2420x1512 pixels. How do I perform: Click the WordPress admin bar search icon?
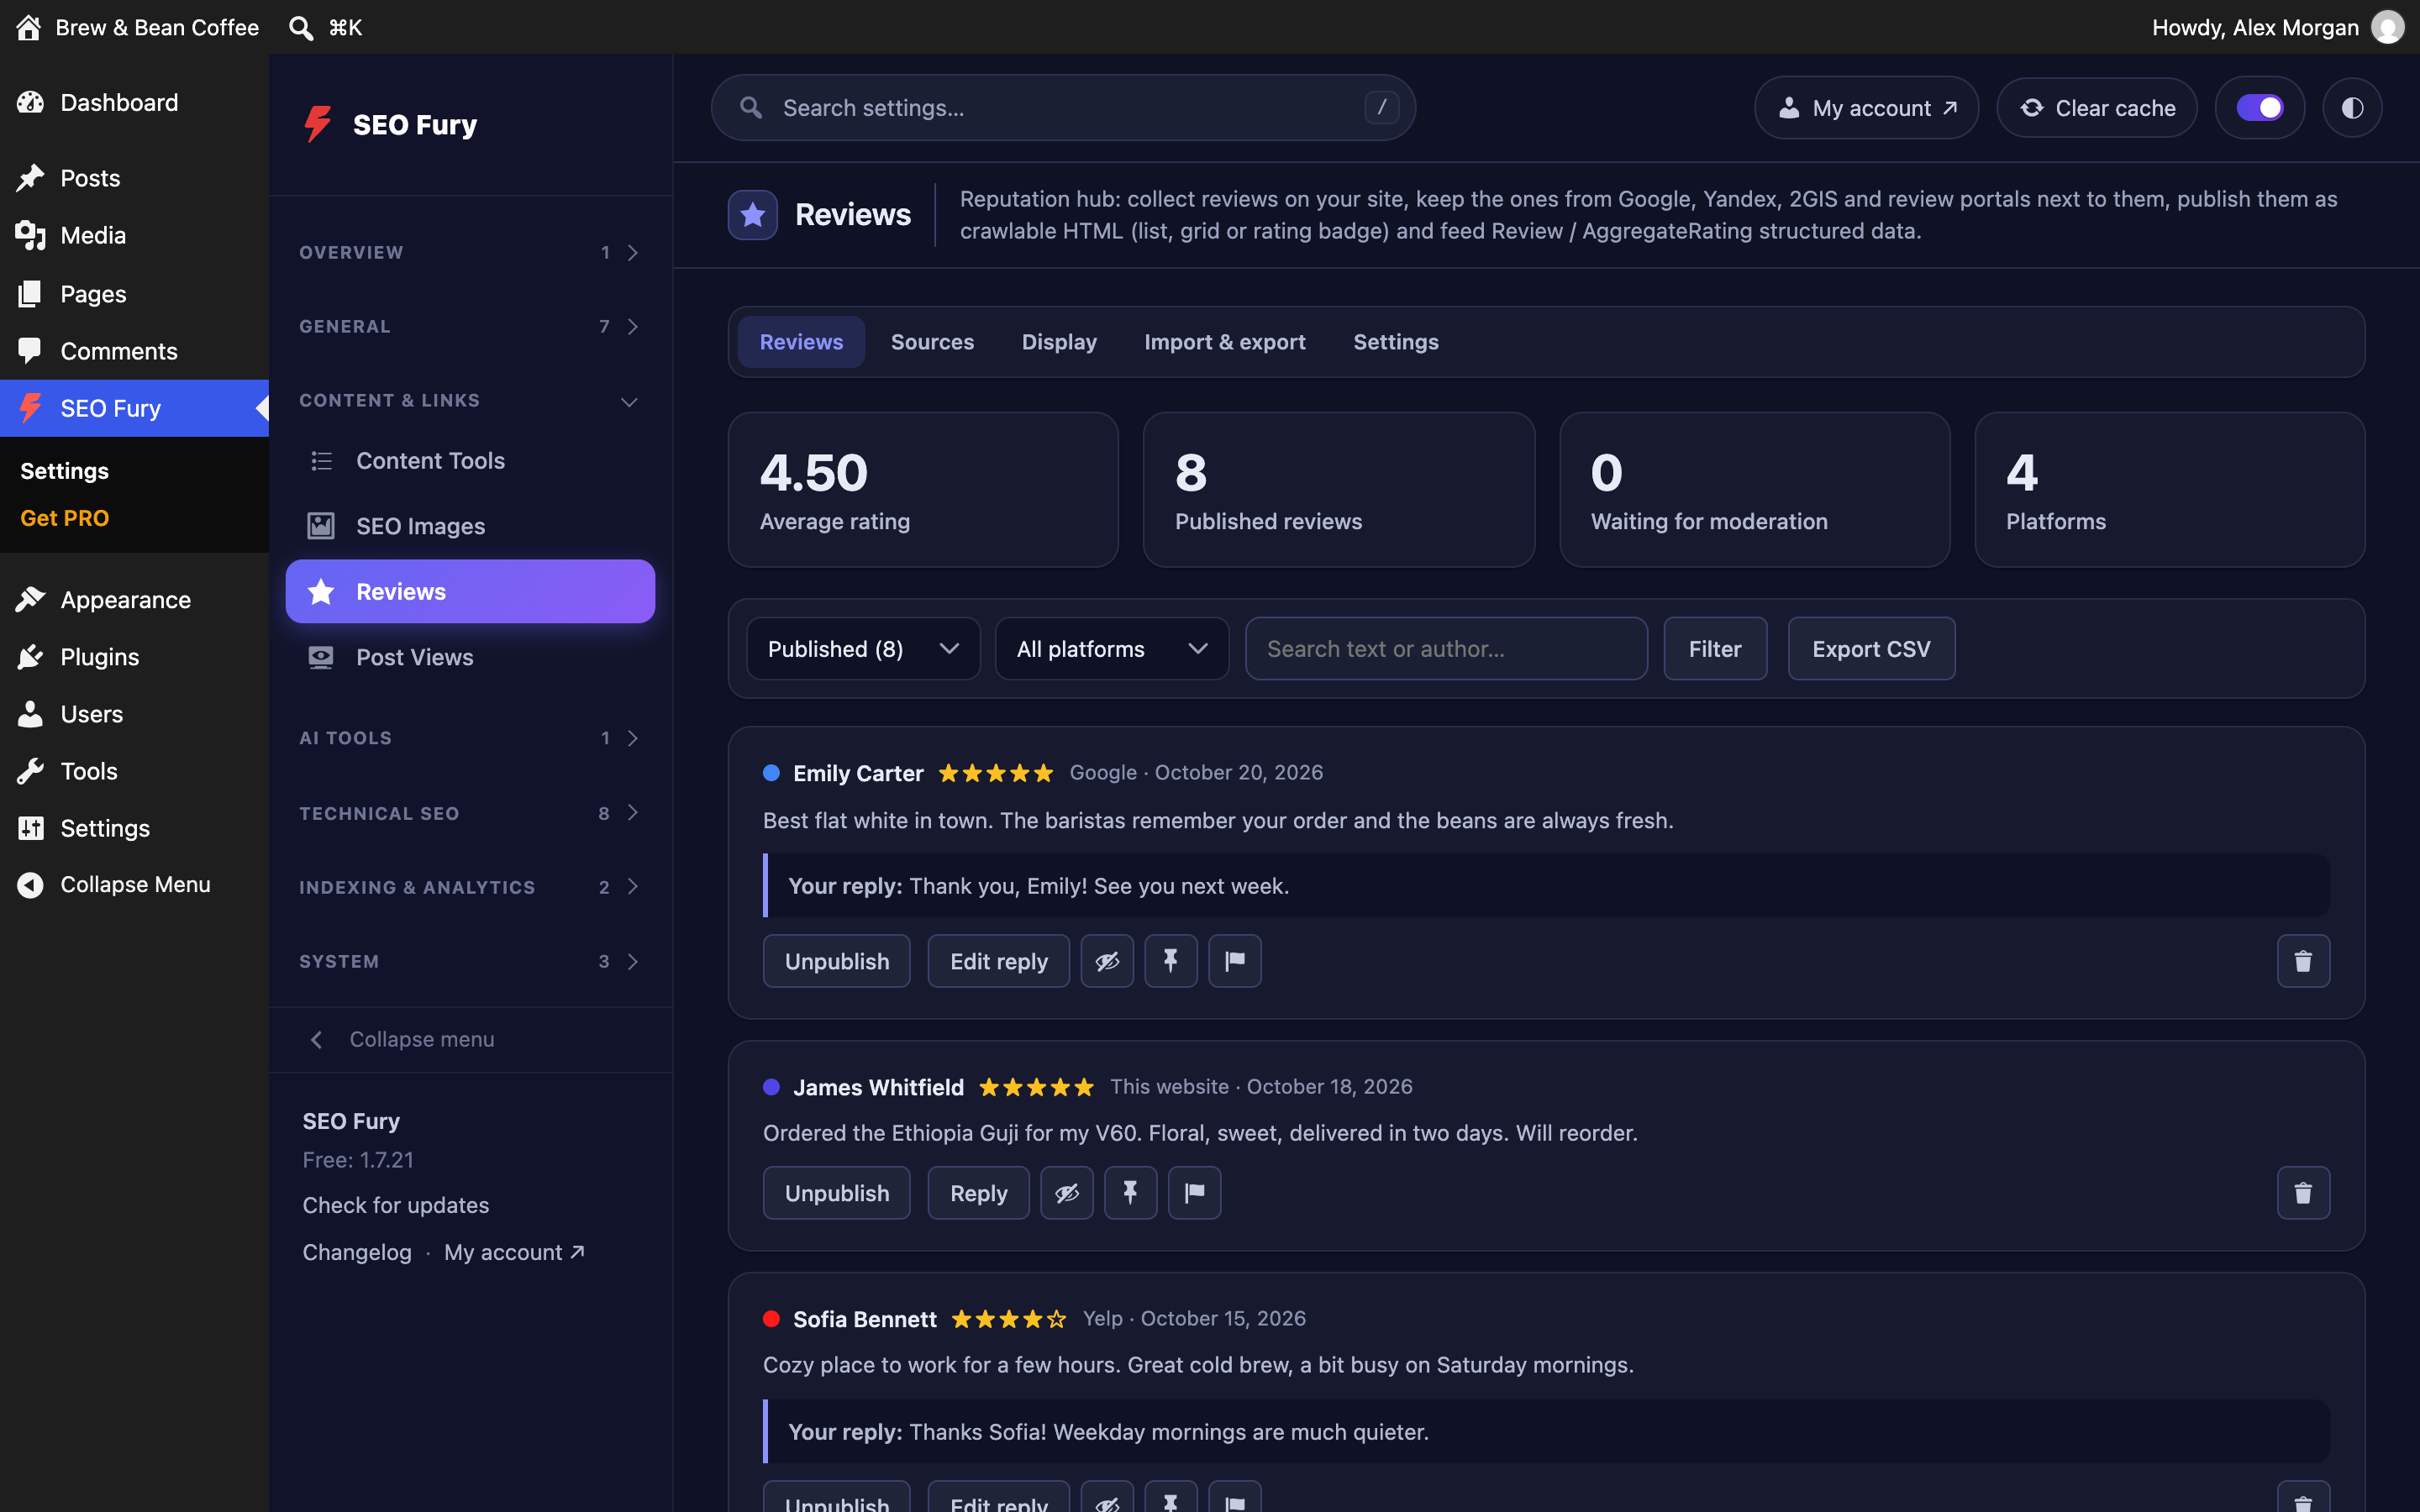click(301, 27)
